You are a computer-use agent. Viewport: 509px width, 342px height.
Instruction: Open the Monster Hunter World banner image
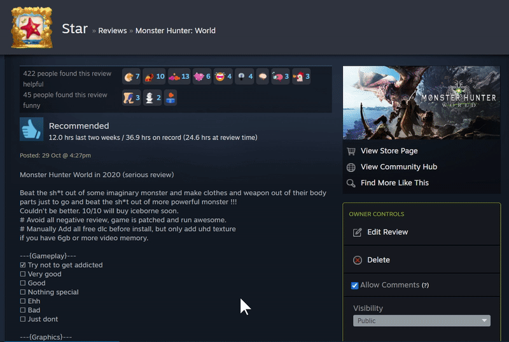tap(421, 103)
